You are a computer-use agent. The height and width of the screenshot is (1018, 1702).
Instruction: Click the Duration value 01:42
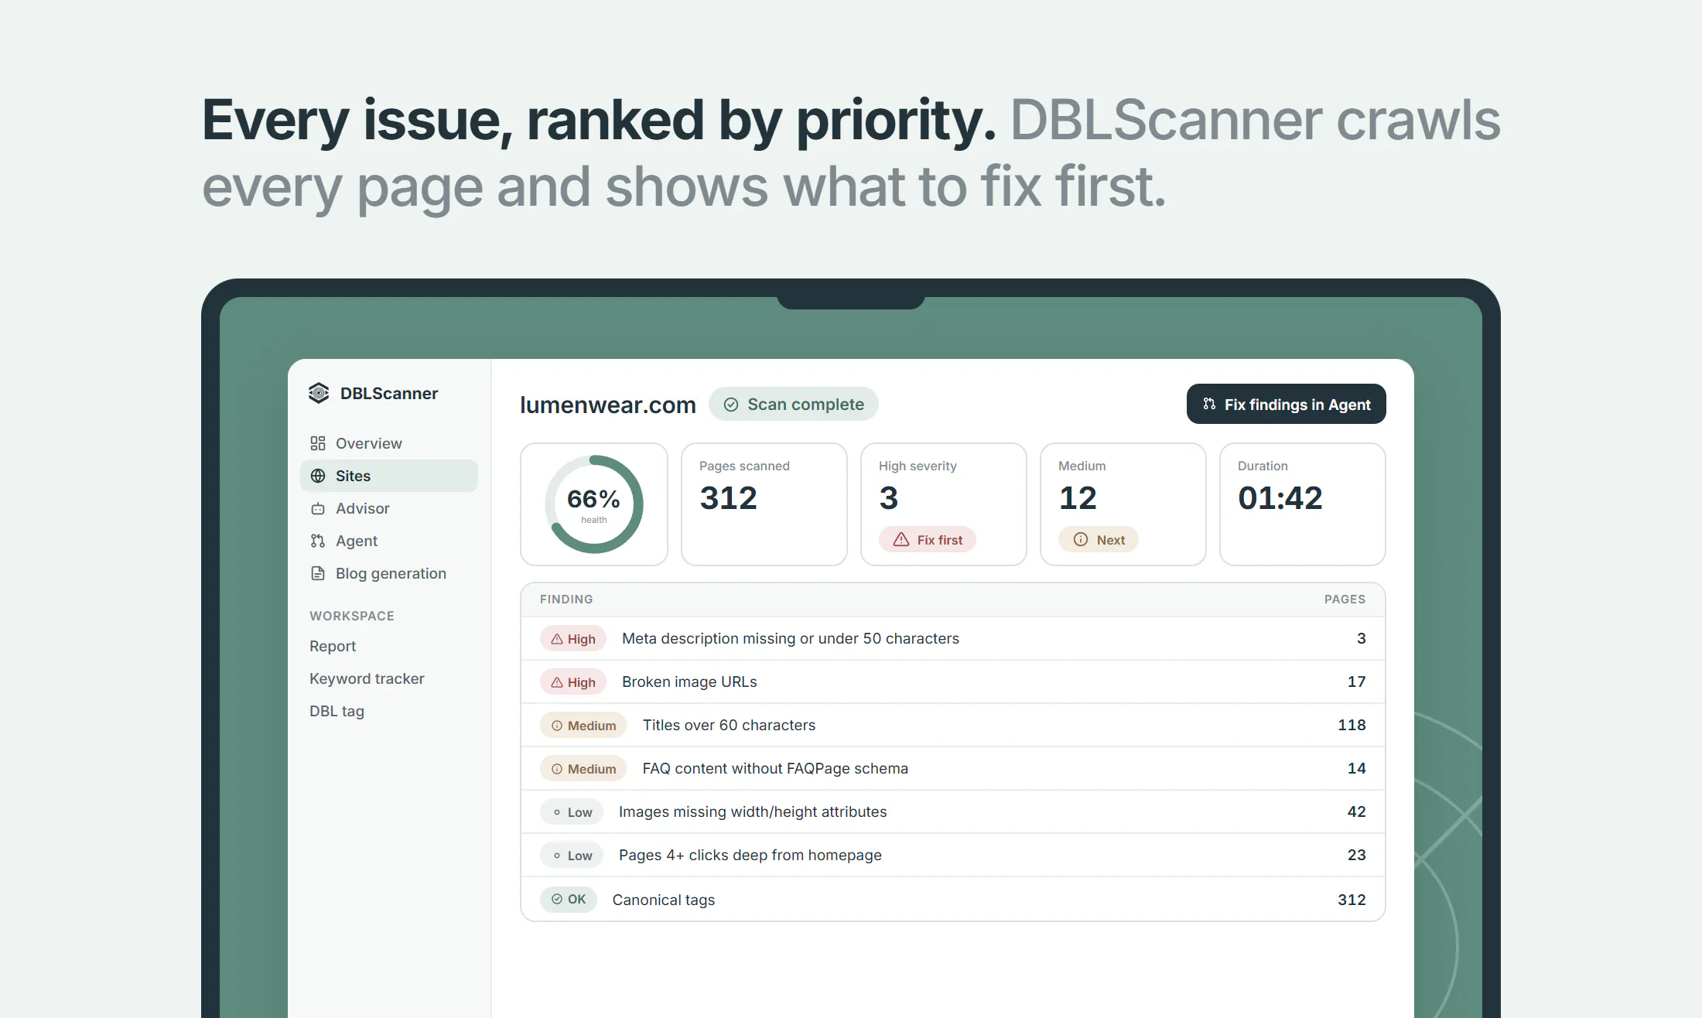click(1280, 497)
